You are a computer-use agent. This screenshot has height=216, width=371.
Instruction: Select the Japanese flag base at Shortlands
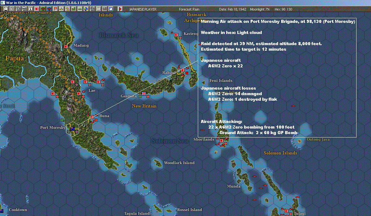click(x=222, y=141)
